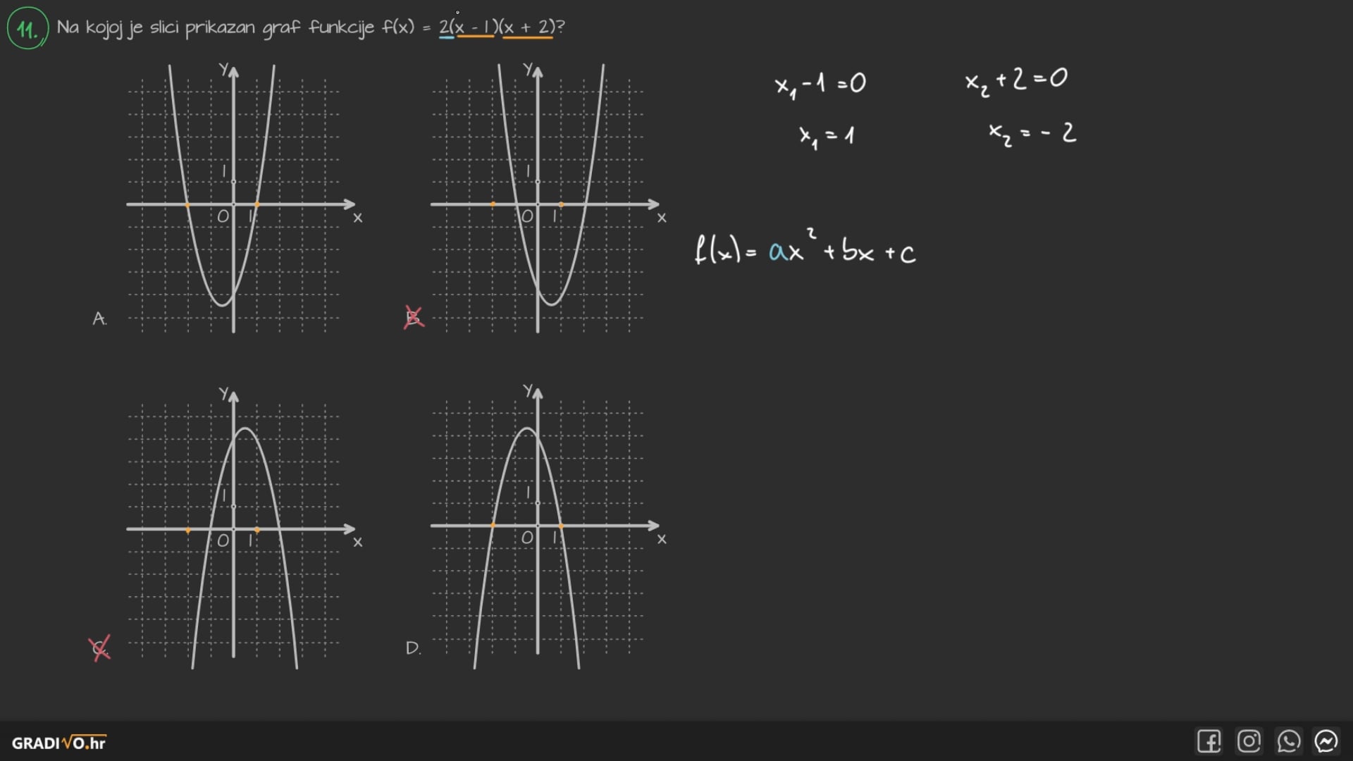Click the f(x) = ax² + bx + c formula
This screenshot has height=761, width=1353.
coord(805,250)
